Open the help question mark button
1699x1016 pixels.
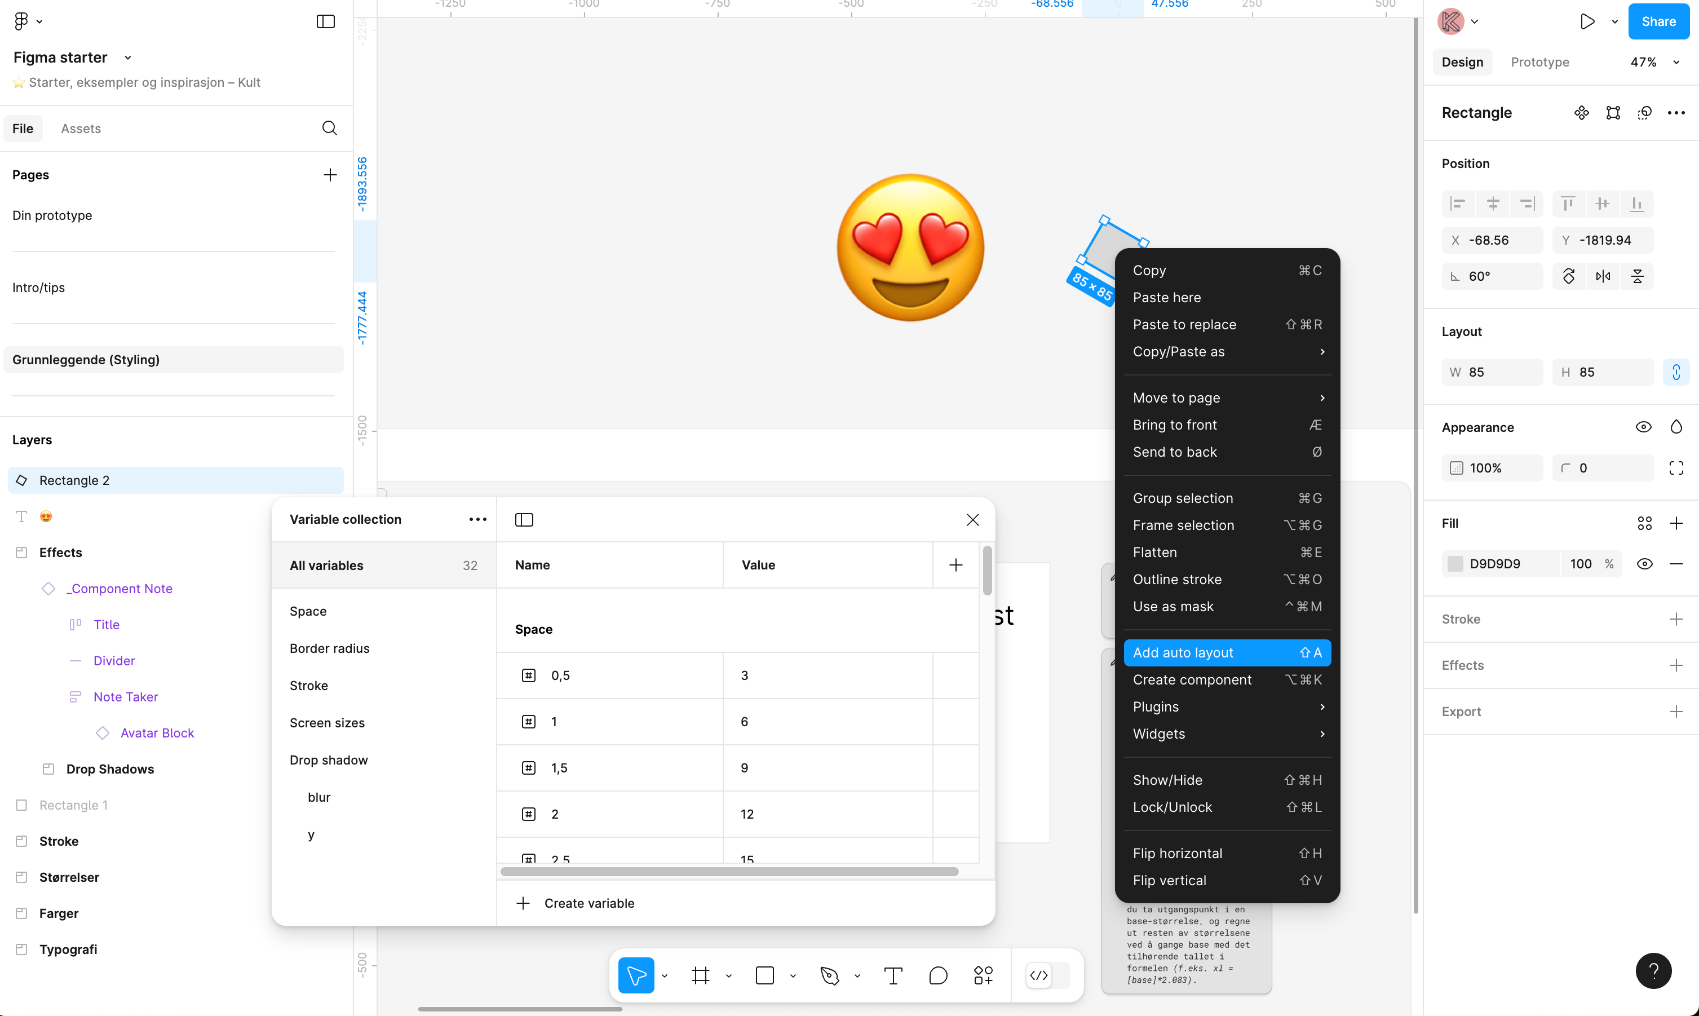[1654, 970]
